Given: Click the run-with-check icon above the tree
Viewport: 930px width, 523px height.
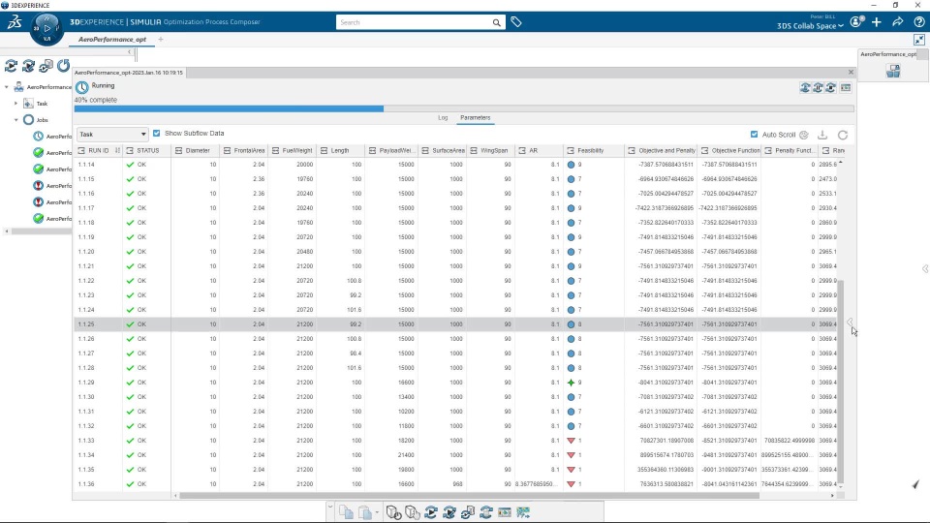Looking at the screenshot, I should click(28, 66).
